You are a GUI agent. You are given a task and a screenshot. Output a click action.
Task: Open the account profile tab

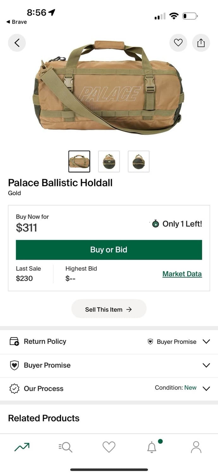pyautogui.click(x=196, y=447)
